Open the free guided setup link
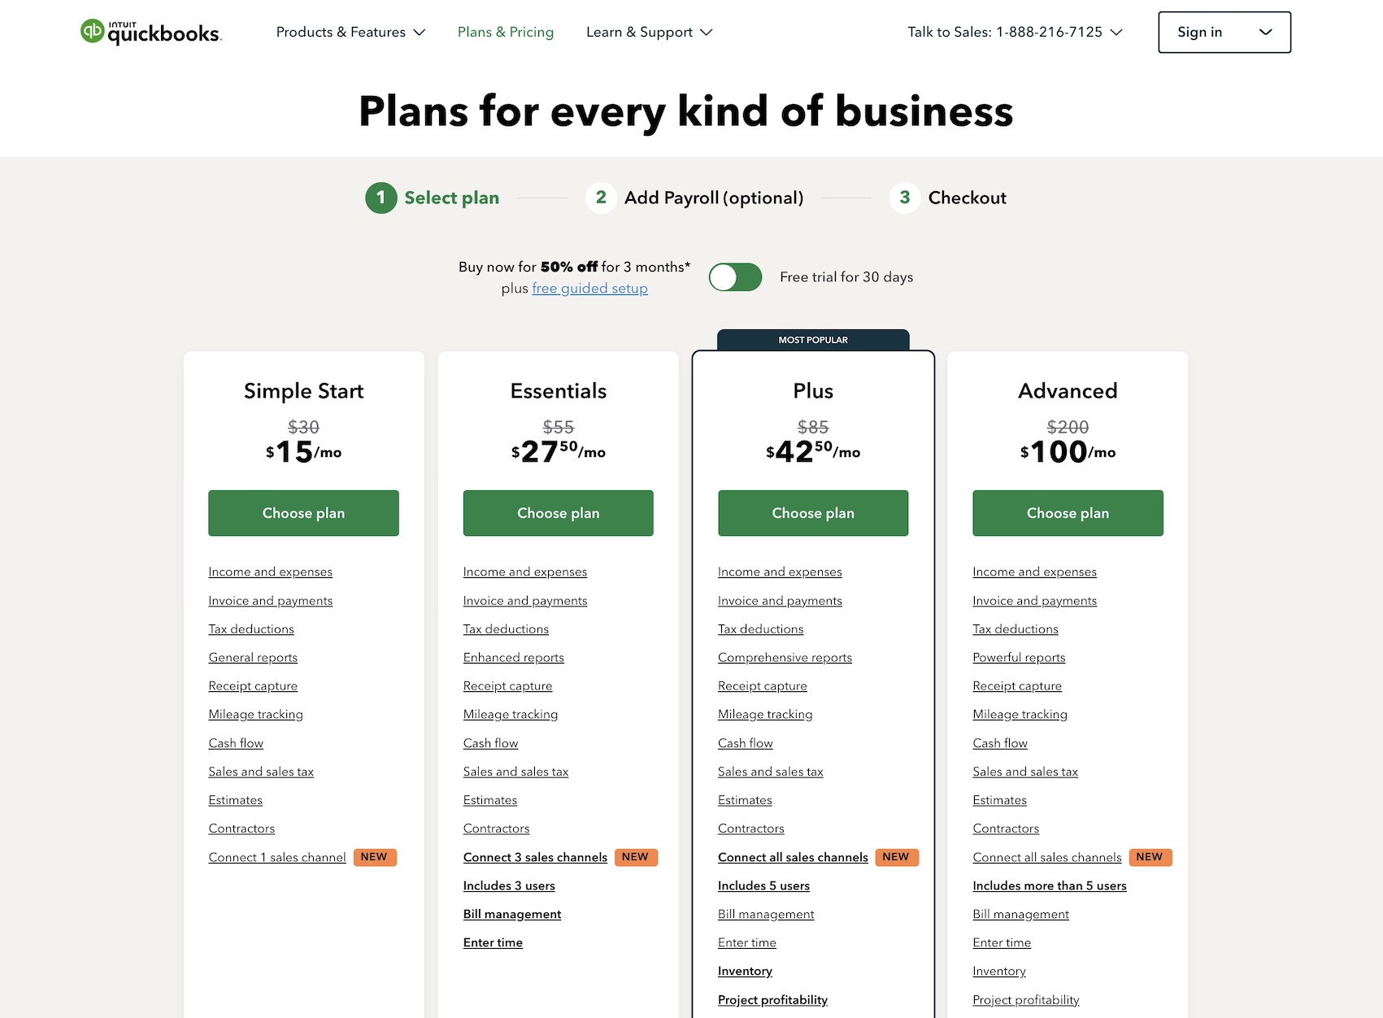The width and height of the screenshot is (1383, 1018). 589,288
